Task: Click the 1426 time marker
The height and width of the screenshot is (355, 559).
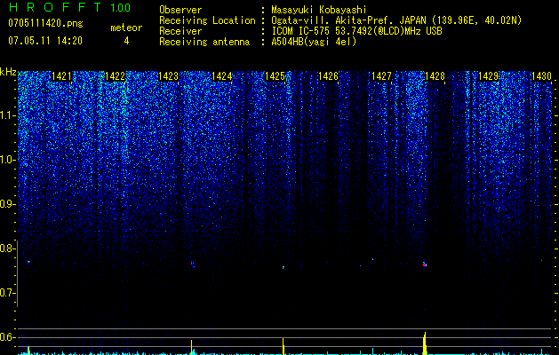Action: pyautogui.click(x=328, y=76)
